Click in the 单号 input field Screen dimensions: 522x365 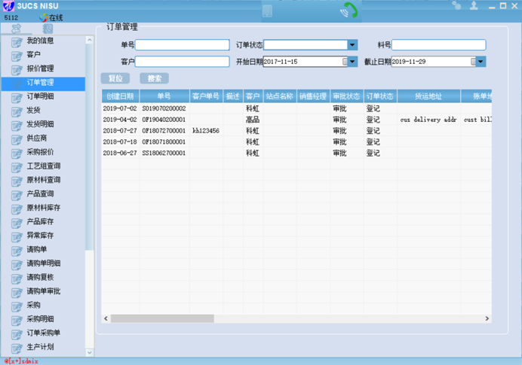click(182, 45)
